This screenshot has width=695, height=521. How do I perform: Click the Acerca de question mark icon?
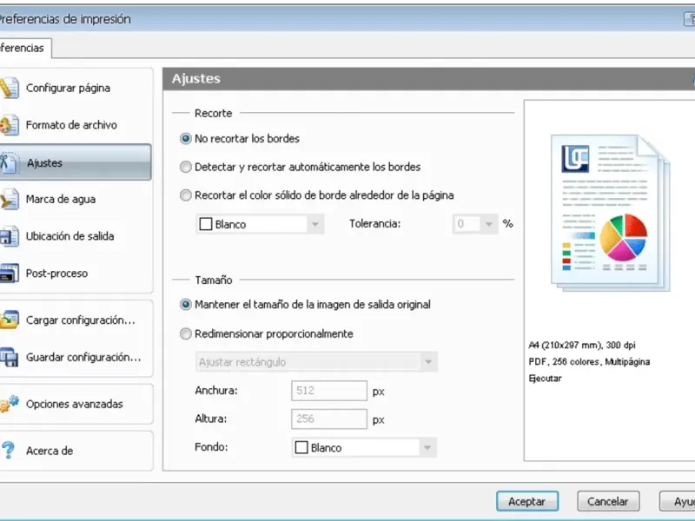(8, 451)
